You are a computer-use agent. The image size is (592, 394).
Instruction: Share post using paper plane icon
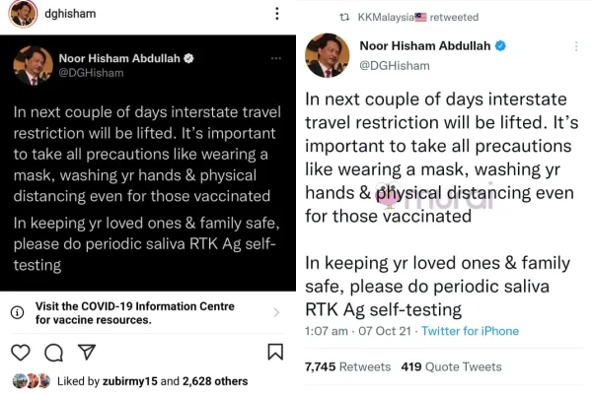87,352
